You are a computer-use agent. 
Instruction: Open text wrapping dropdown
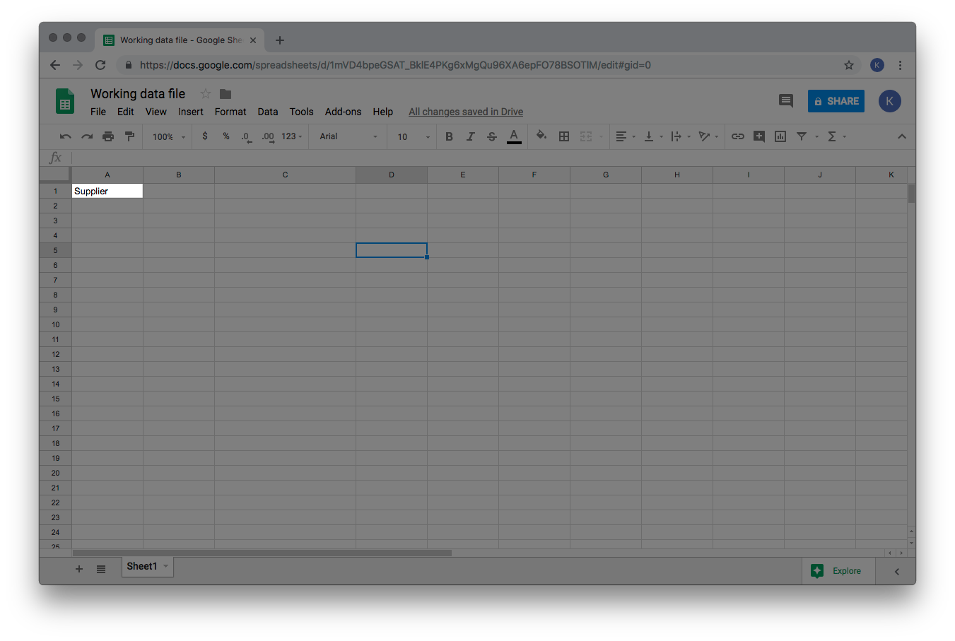pos(681,136)
